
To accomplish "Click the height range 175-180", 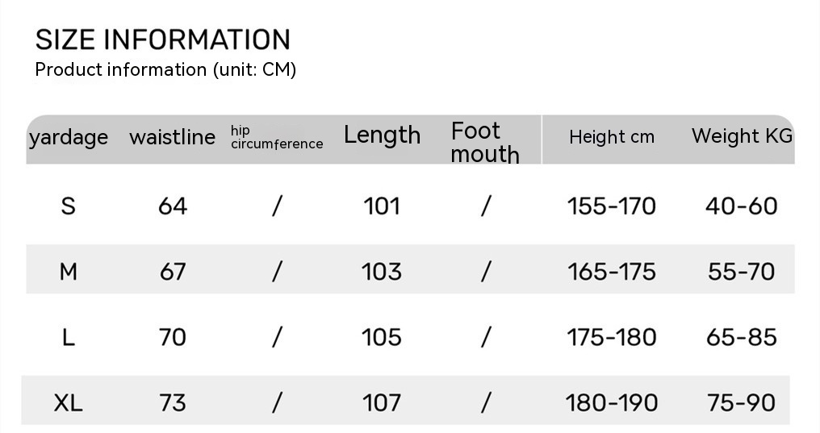I will 611,337.
